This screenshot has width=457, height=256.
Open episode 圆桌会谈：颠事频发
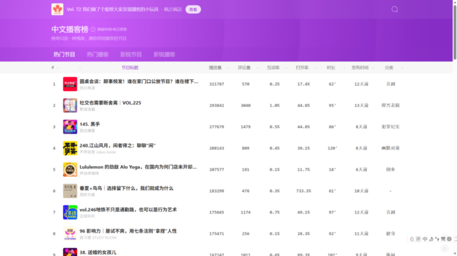(x=139, y=82)
